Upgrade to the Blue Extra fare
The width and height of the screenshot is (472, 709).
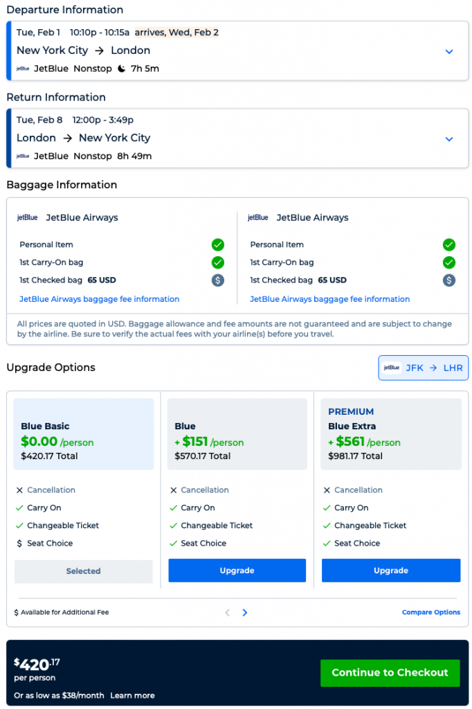[391, 571]
